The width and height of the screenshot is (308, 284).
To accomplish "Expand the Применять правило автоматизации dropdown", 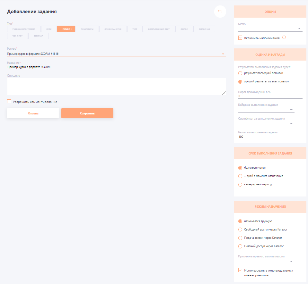I will 292,261.
